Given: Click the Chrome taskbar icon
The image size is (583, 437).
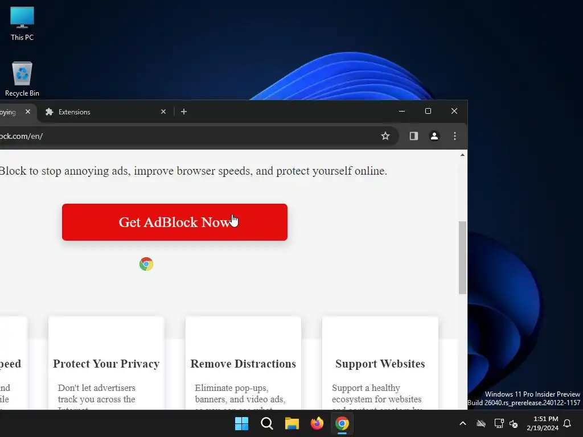Looking at the screenshot, I should coord(342,423).
